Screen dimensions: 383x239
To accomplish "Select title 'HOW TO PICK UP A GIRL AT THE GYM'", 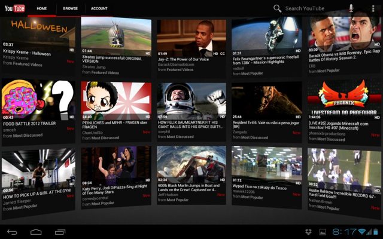I will click(x=37, y=194).
